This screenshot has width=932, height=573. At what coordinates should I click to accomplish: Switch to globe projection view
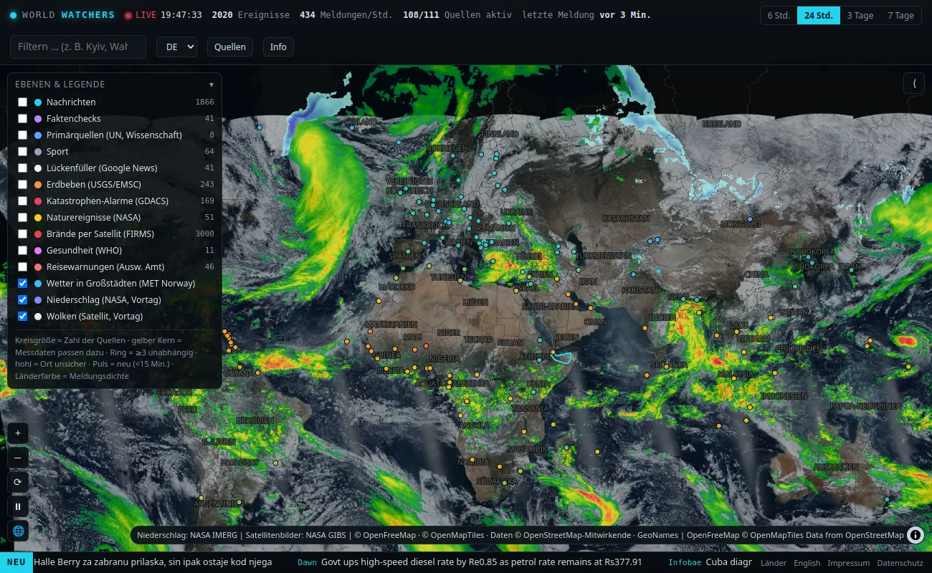(18, 531)
